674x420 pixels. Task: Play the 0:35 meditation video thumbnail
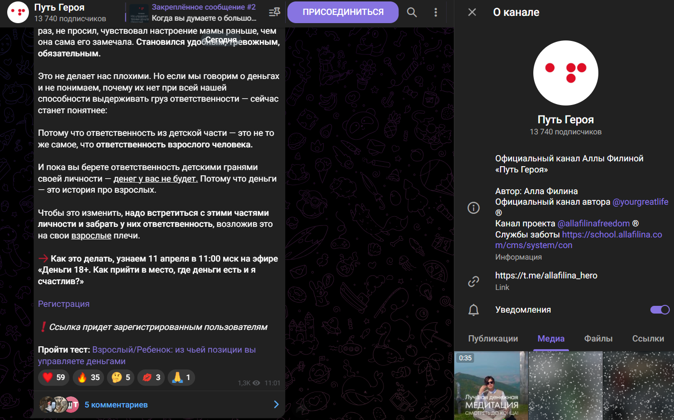(490, 386)
